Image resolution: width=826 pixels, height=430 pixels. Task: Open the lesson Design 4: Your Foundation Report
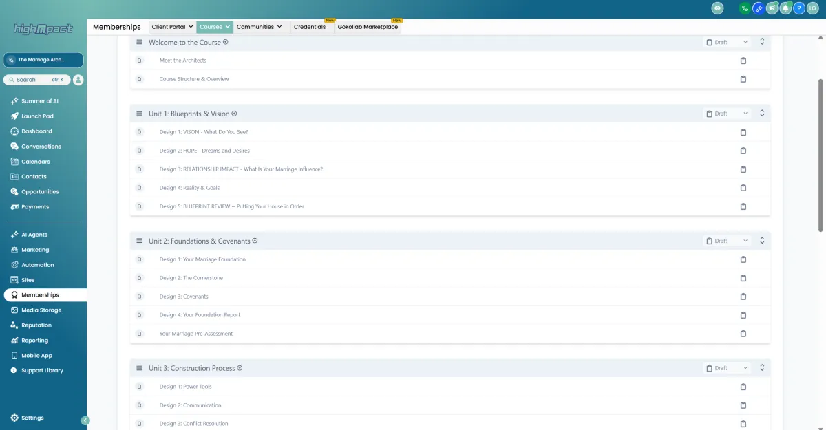(x=200, y=315)
